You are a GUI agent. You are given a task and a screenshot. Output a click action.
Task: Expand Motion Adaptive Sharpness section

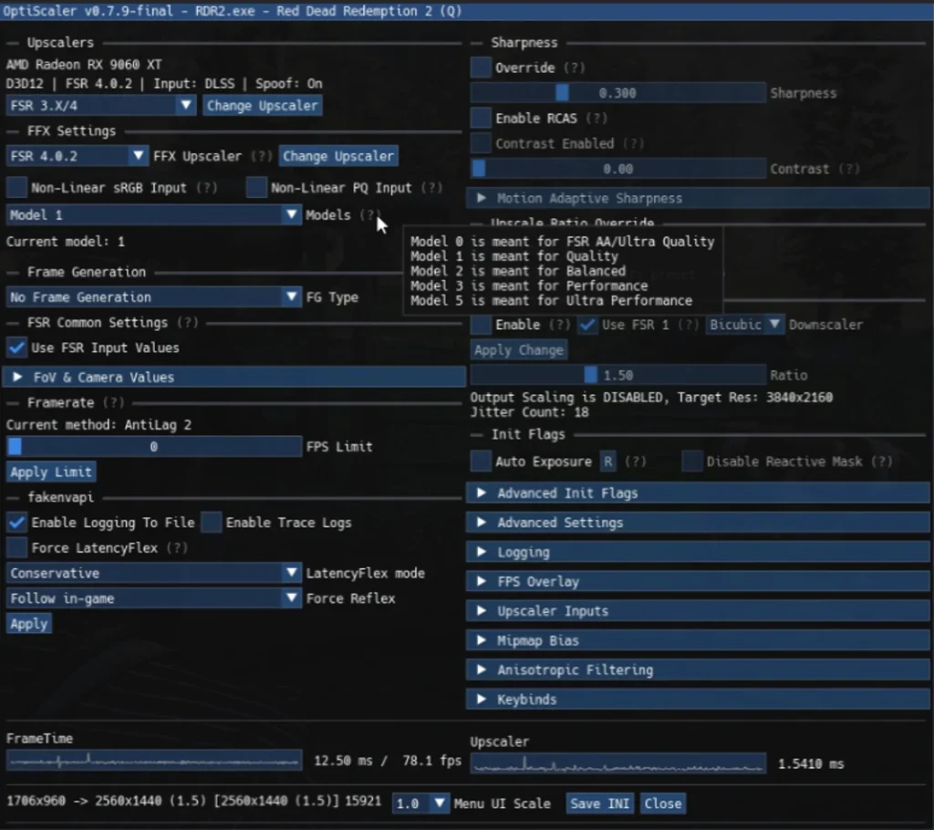698,198
